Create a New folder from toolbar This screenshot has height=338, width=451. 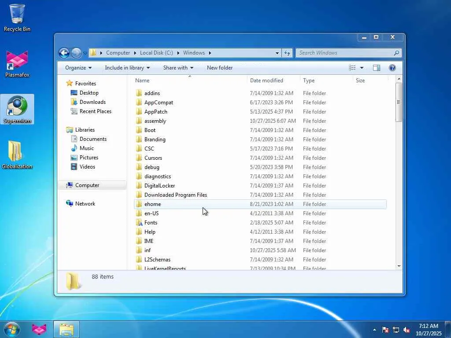point(220,68)
